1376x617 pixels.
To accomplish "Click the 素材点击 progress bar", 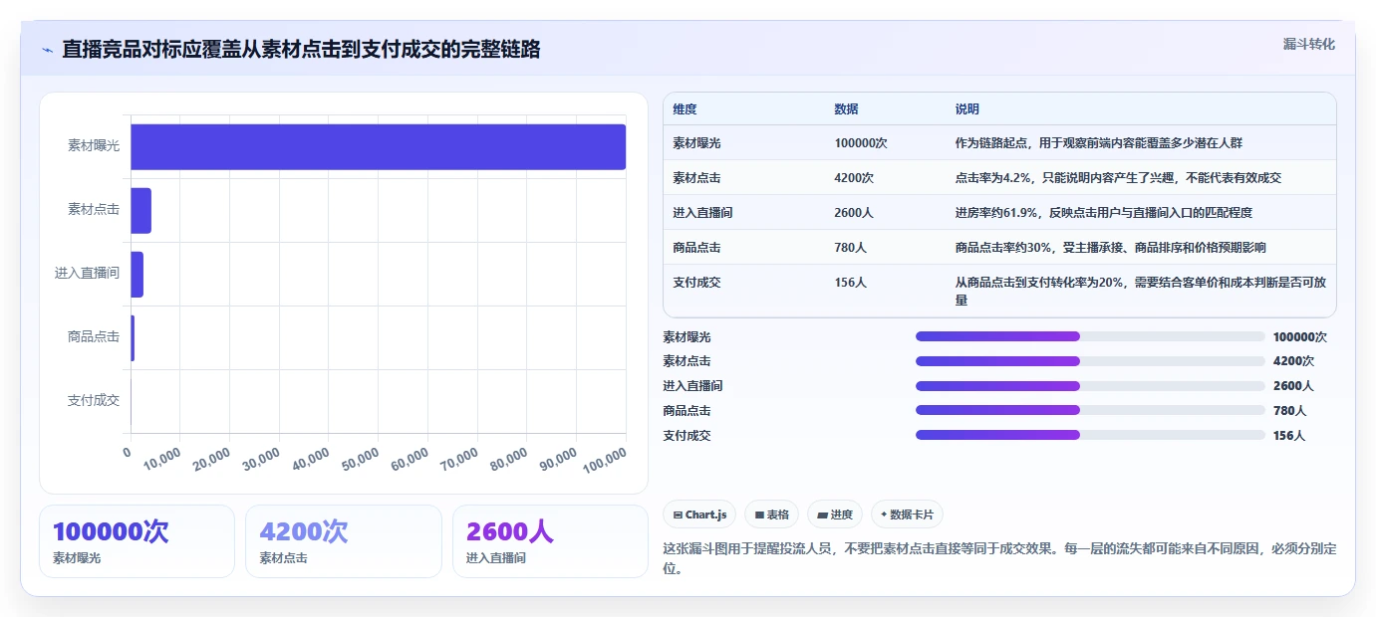I will click(1090, 361).
